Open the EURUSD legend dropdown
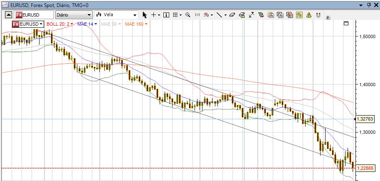Image resolution: width=380 pixels, height=181 pixels. [x=28, y=24]
